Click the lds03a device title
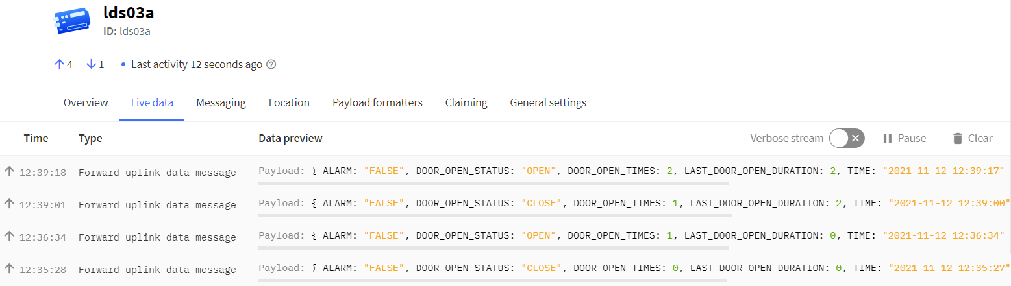1011x286 pixels. tap(129, 12)
